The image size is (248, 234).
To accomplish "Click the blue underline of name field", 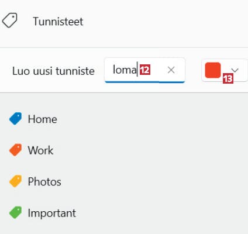I will pos(144,82).
